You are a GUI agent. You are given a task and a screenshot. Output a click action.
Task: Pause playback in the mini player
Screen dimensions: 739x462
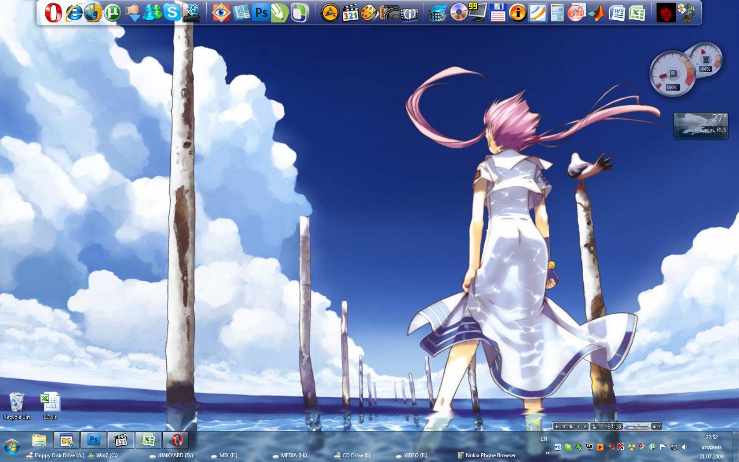coord(564,426)
